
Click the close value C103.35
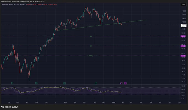point(45,4)
